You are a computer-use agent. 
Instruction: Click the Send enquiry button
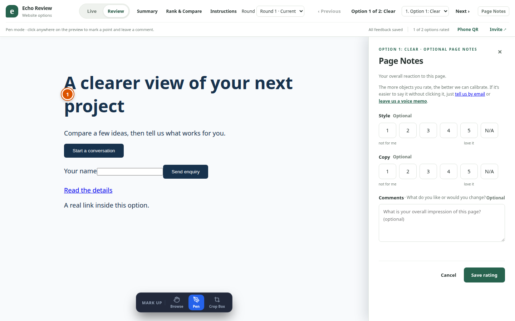pos(186,172)
